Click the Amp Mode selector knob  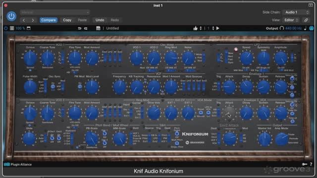(281, 139)
